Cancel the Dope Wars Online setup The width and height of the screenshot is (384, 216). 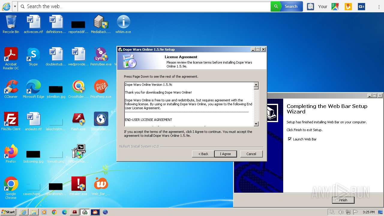(x=251, y=154)
